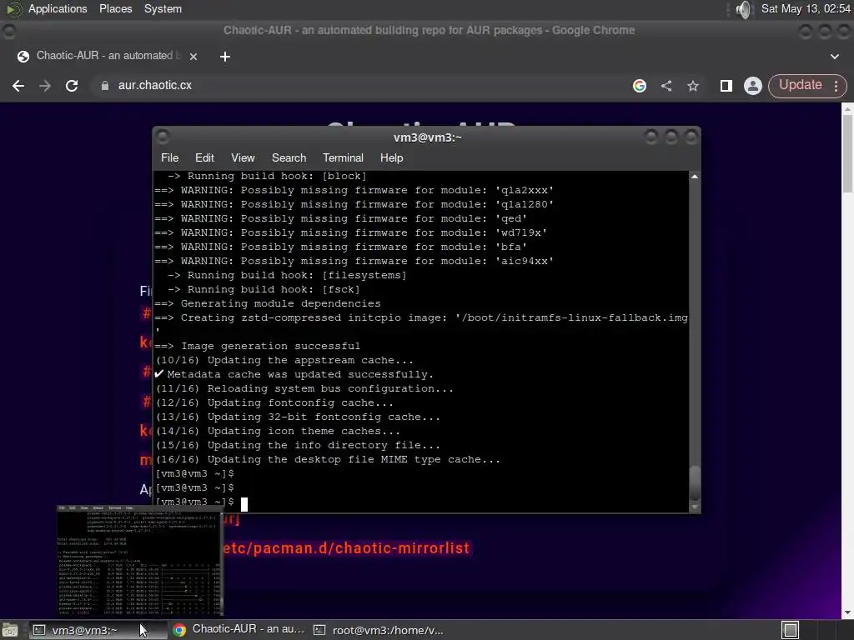Go back in Chrome

pyautogui.click(x=18, y=86)
